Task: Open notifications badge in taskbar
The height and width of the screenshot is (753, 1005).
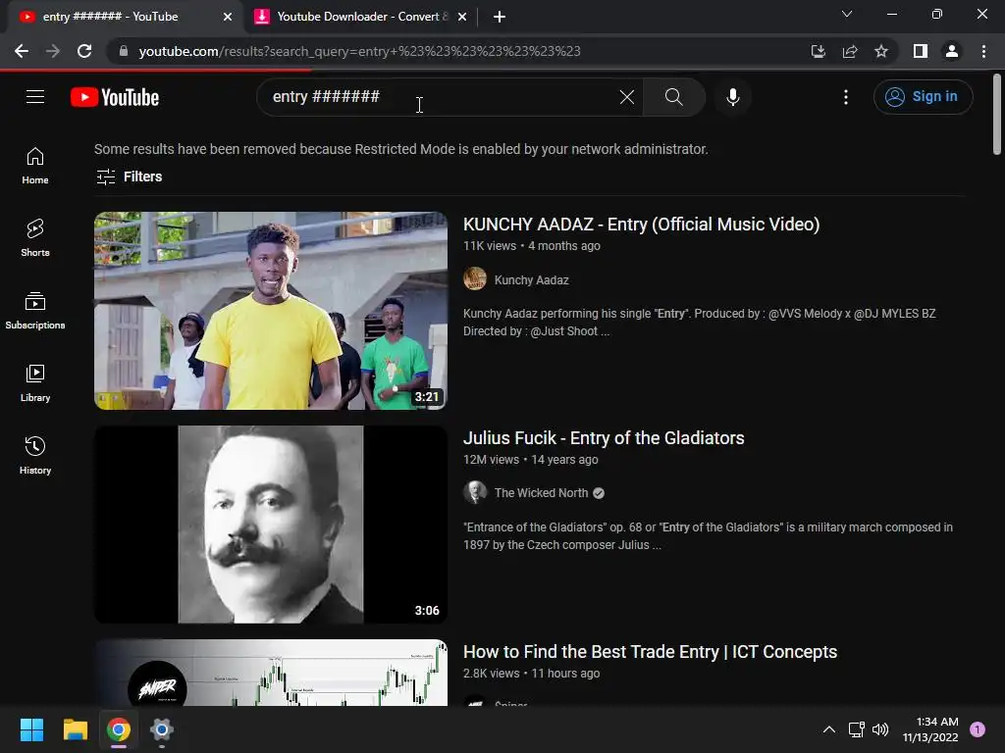Action: pyautogui.click(x=978, y=729)
